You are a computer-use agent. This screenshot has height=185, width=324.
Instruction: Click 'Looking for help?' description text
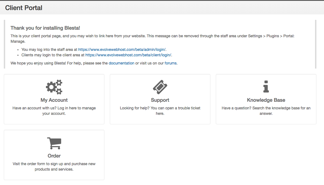(x=160, y=111)
